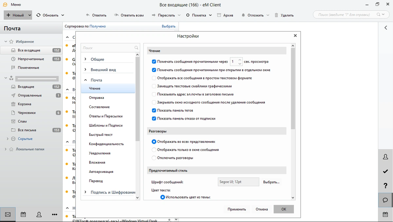Click the Refresh arrows icon
Screen dimensions: 393x222
pos(39,15)
